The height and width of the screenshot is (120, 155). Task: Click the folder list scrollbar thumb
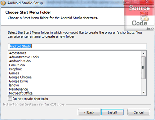[144, 68]
